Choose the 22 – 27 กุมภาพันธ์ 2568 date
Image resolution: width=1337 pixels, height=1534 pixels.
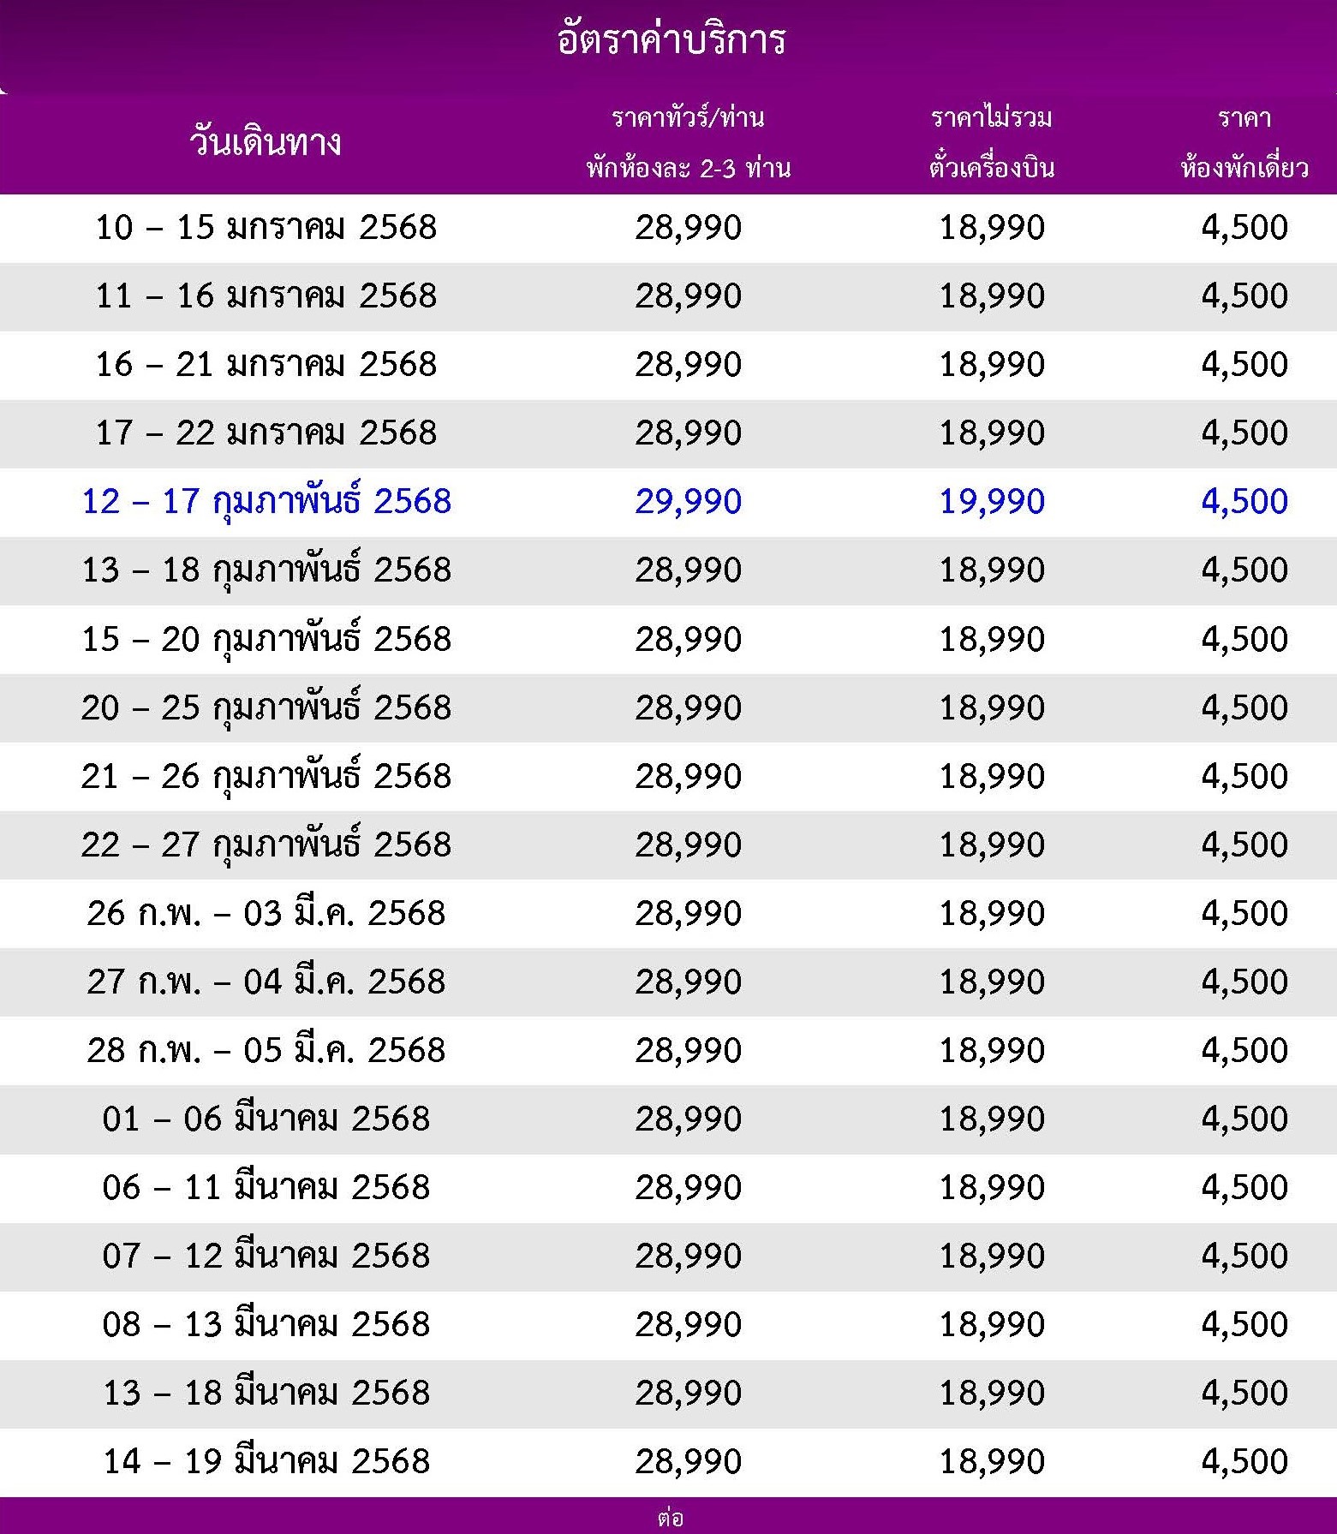click(266, 845)
